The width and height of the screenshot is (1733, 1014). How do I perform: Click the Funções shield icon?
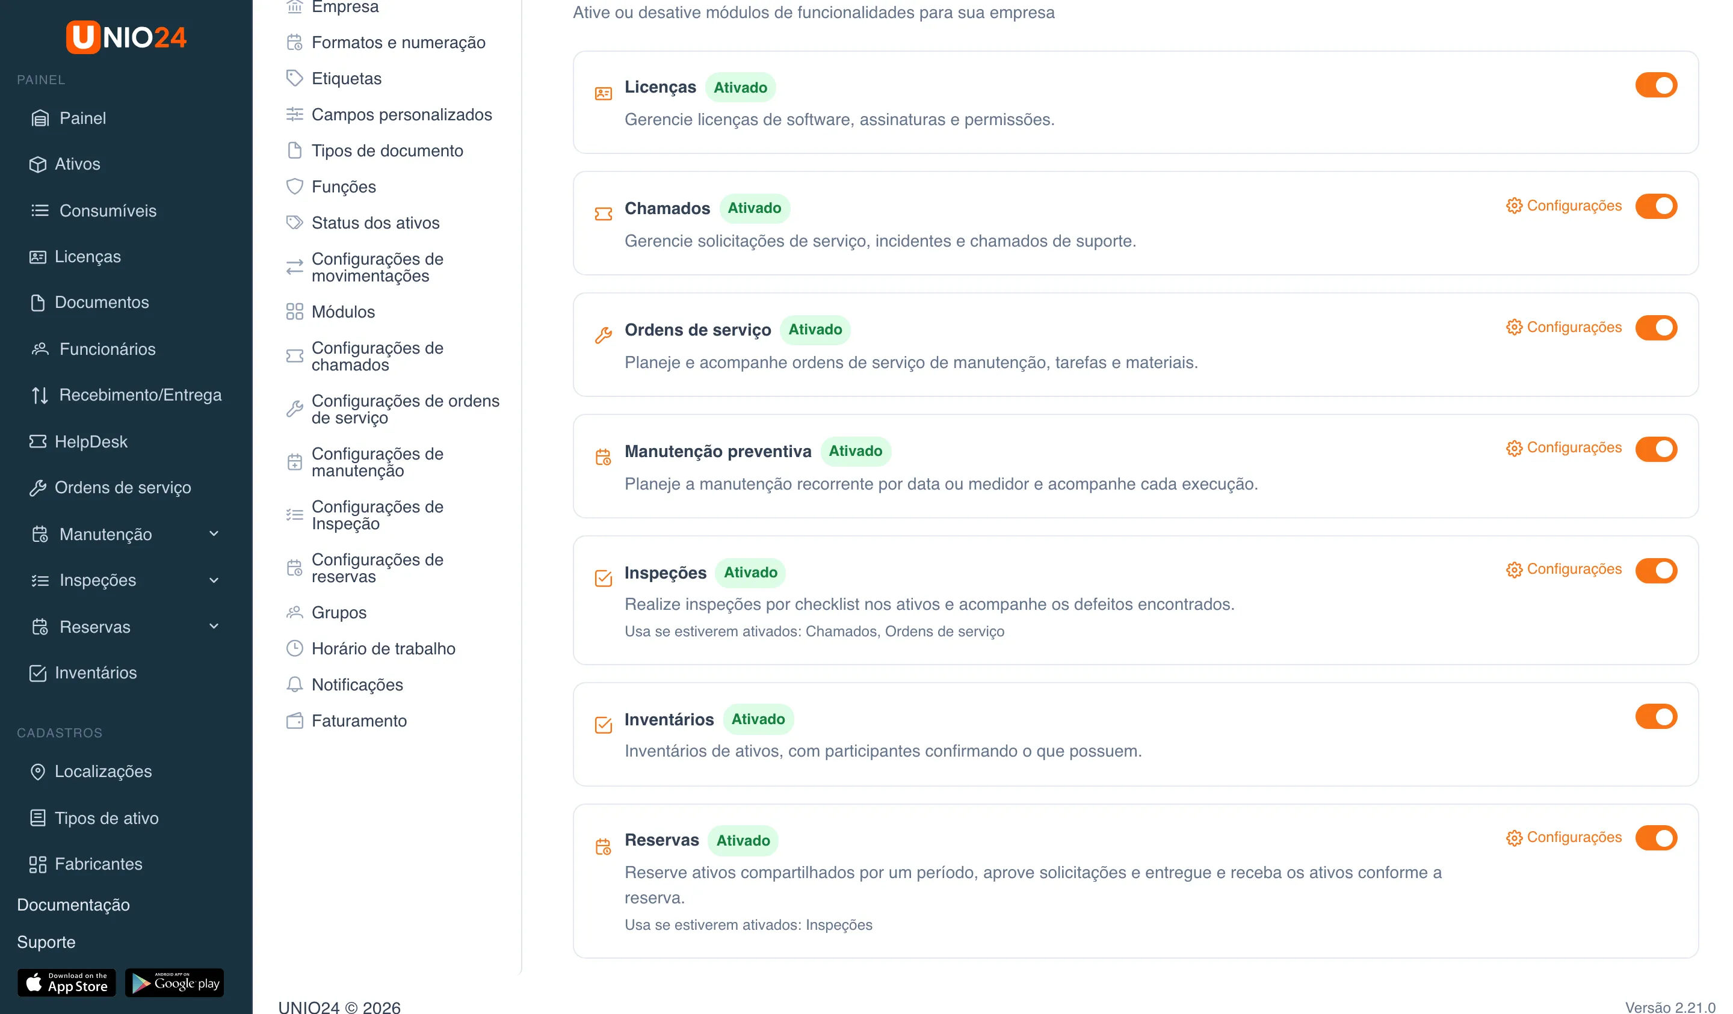click(294, 186)
